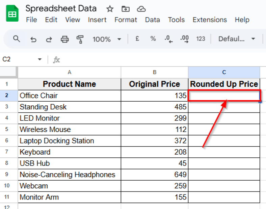Open the search menus magnifier icon
The image size is (266, 209).
coord(17,39)
